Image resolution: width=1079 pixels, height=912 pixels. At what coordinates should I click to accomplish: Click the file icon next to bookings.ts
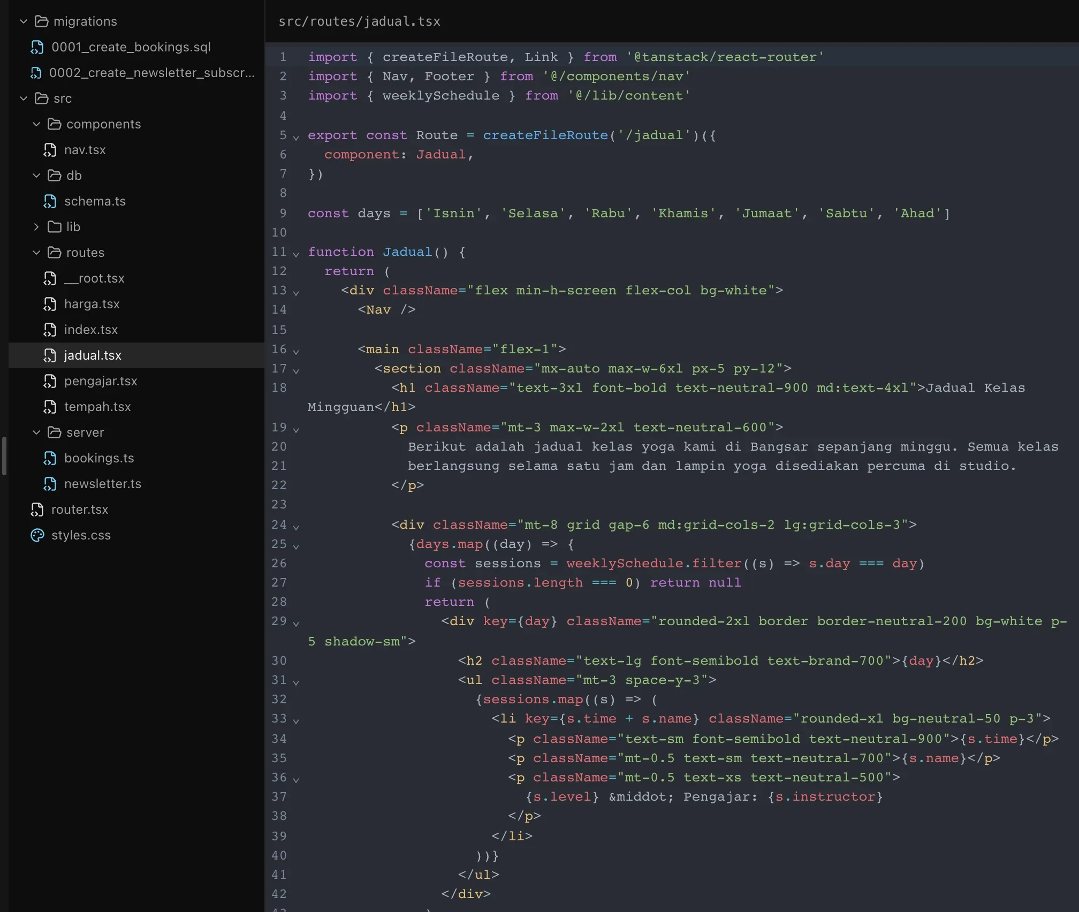[50, 458]
